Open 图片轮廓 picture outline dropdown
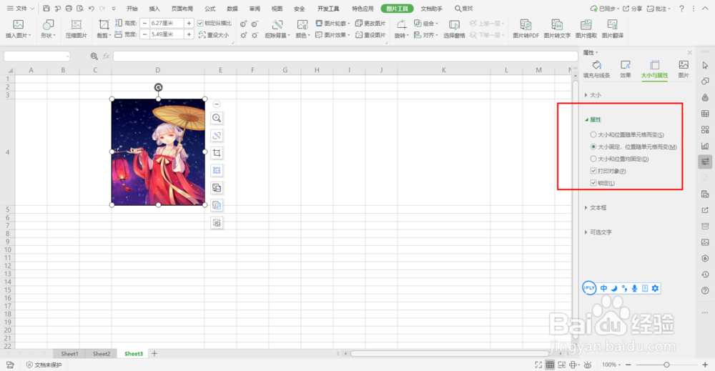This screenshot has width=715, height=371. 332,24
